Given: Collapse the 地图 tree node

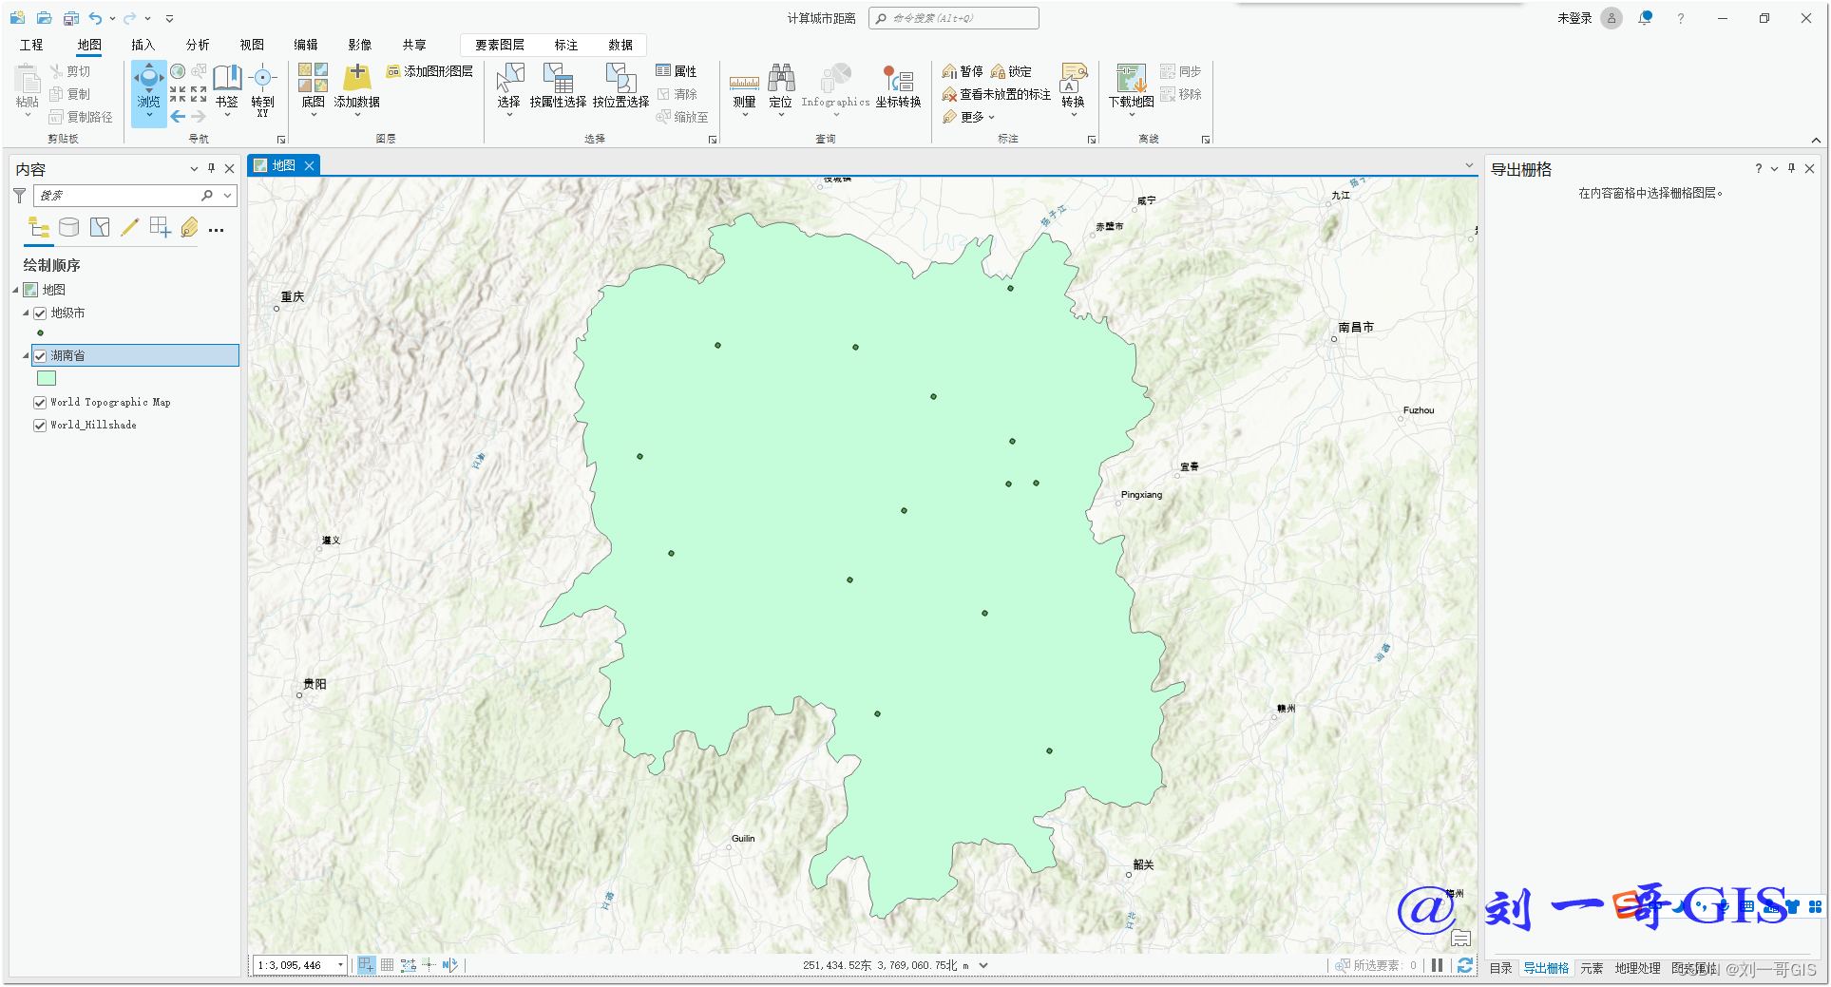Looking at the screenshot, I should 16,290.
